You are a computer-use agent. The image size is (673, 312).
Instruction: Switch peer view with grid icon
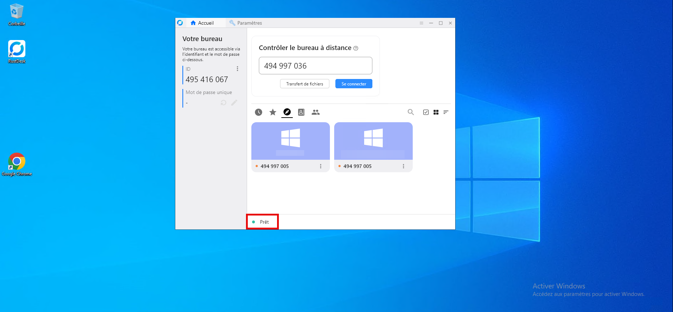(x=436, y=112)
